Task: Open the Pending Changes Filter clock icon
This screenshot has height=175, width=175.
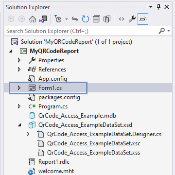Action: click(x=58, y=19)
